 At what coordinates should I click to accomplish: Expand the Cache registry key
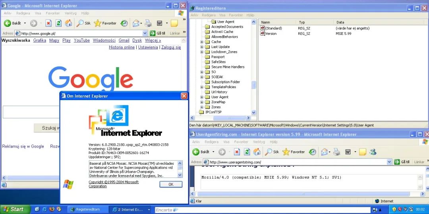(202, 42)
